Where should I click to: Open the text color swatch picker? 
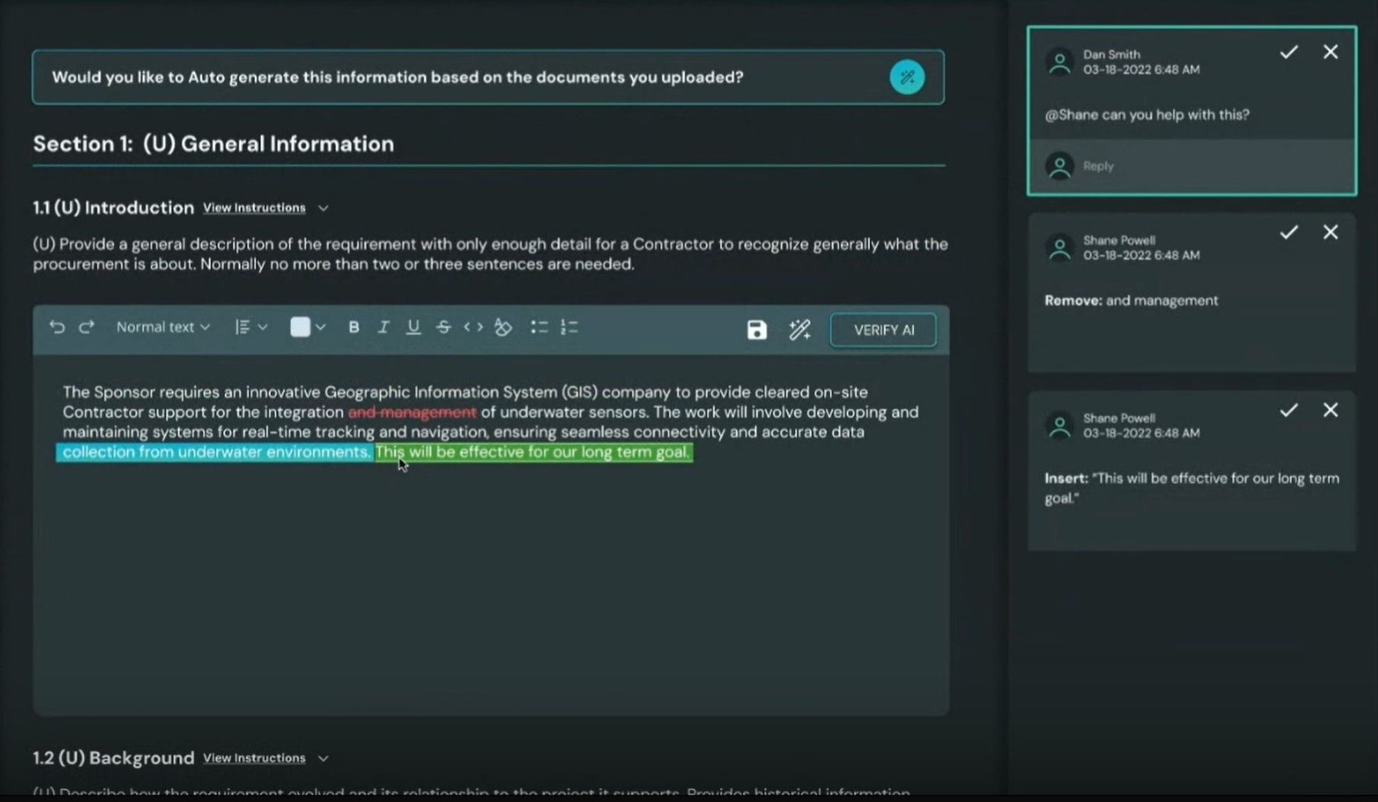[x=307, y=327]
